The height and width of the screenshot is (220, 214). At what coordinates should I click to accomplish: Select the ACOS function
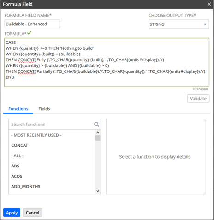click(x=17, y=176)
